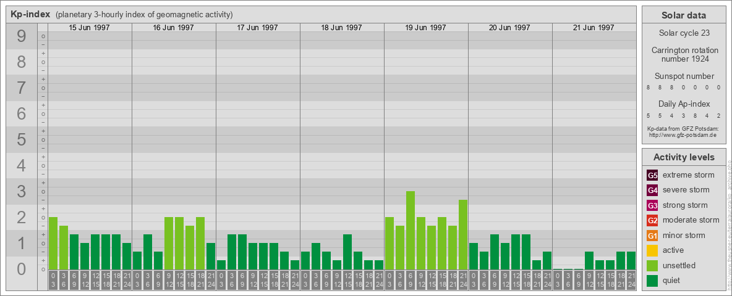Click the '7' on the Kp scale axis
Image resolution: width=732 pixels, height=296 pixels.
point(22,88)
